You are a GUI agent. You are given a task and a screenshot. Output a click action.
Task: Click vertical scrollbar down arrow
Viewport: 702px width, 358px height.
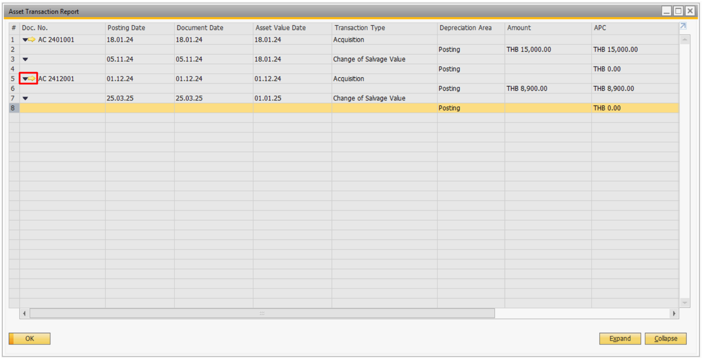click(684, 303)
